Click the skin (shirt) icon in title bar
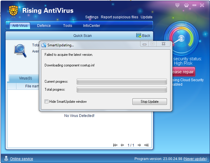 click(x=186, y=5)
